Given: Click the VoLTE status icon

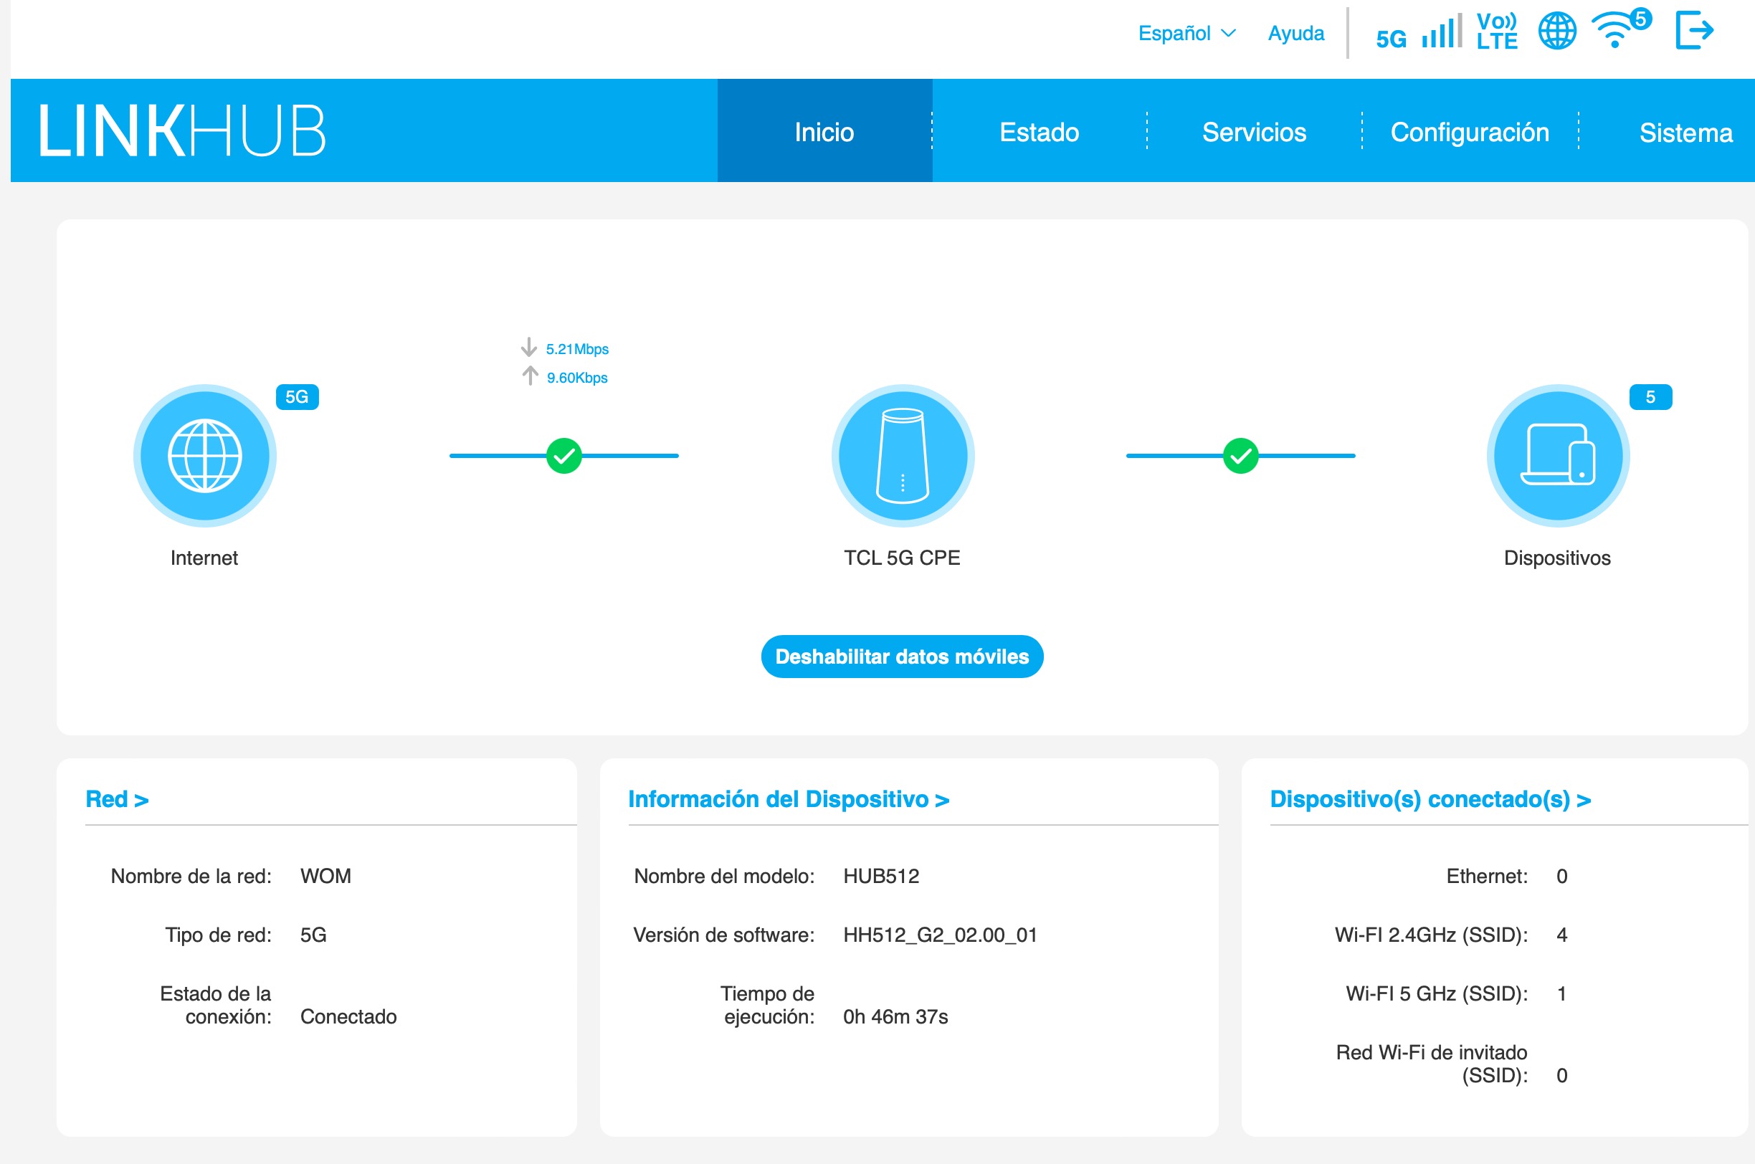Looking at the screenshot, I should coord(1496,32).
